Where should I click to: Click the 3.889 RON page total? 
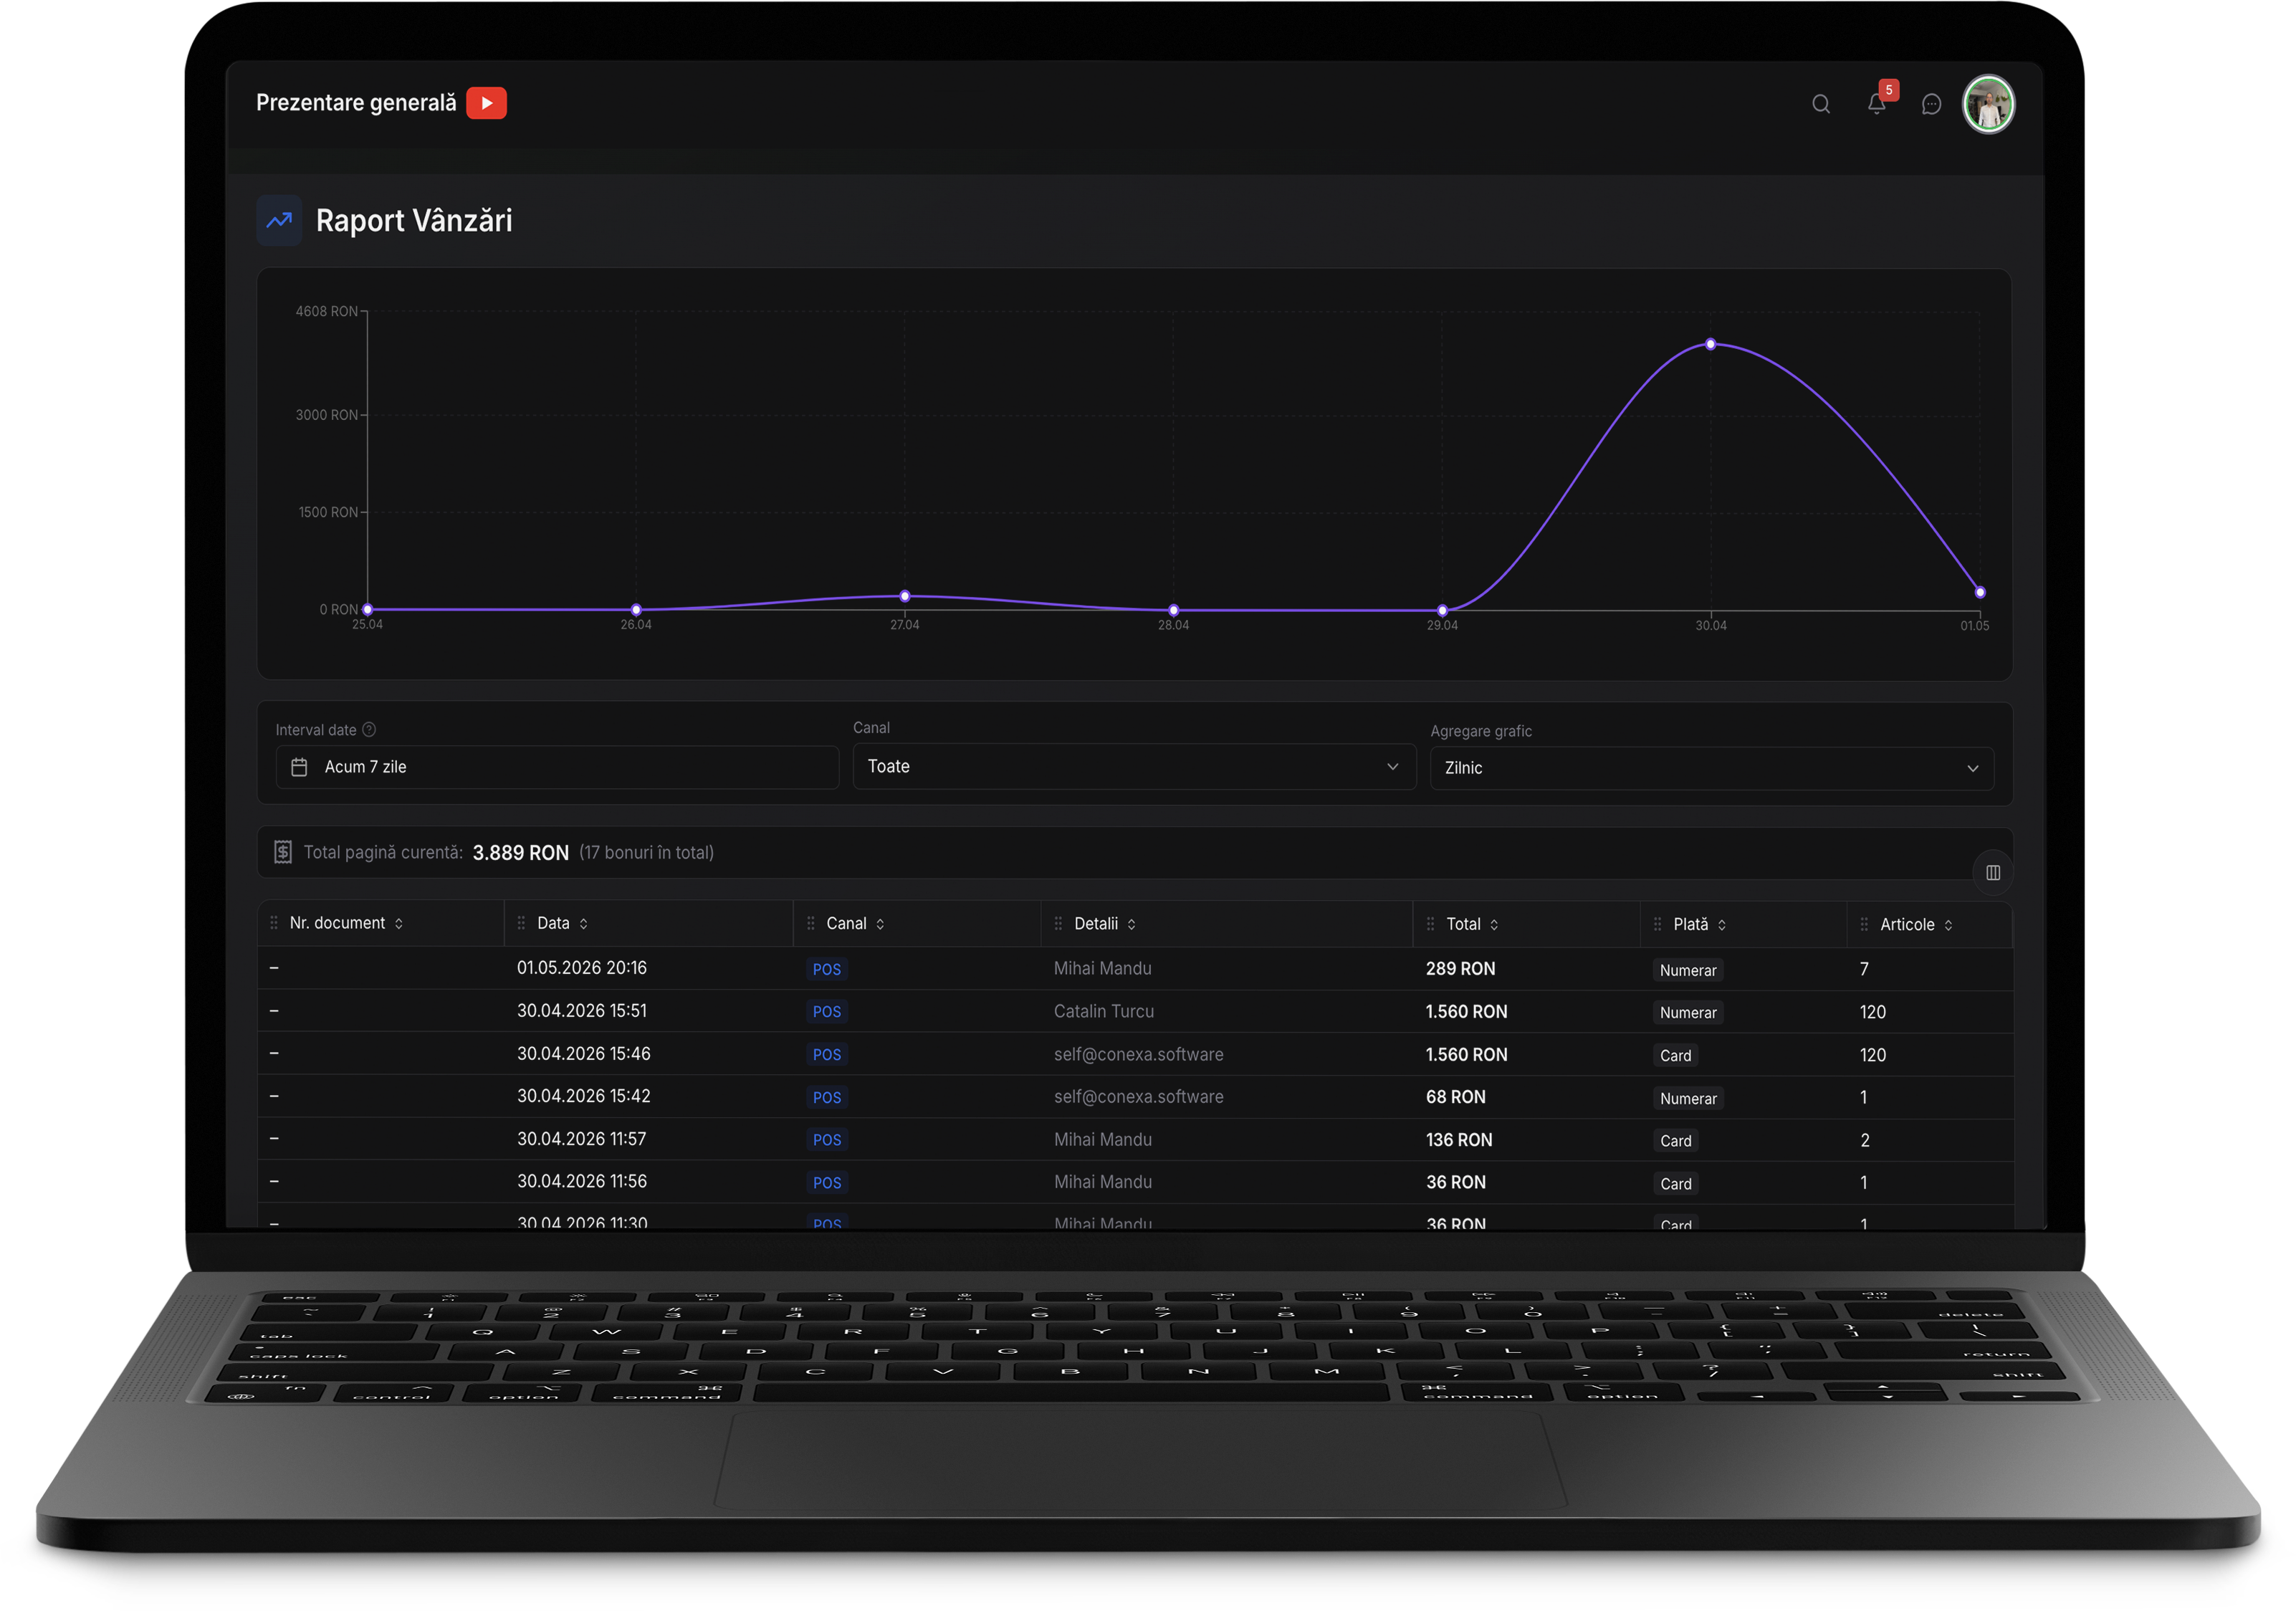[520, 853]
